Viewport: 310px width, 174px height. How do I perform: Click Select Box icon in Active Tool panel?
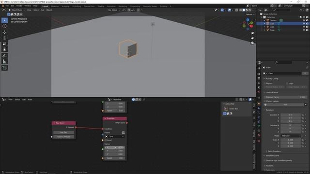(226, 109)
